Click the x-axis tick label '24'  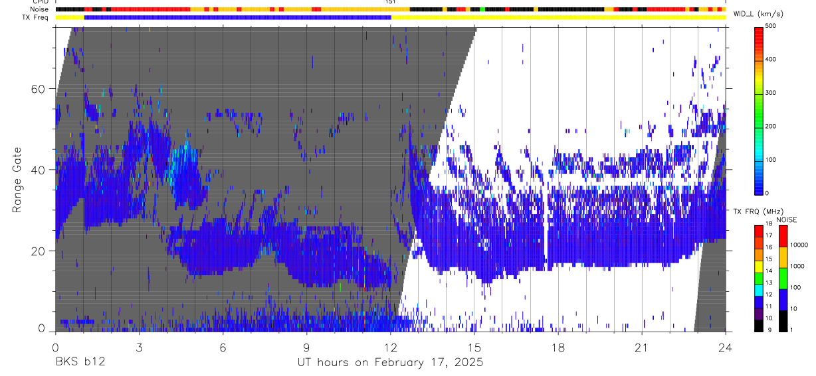click(x=726, y=347)
